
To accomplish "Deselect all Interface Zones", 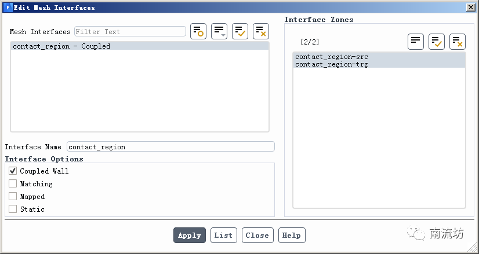I will (458, 42).
